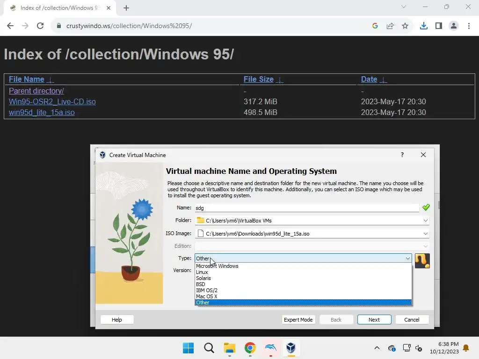The height and width of the screenshot is (359, 479).
Task: Open notifications bell icon
Action: point(466,348)
